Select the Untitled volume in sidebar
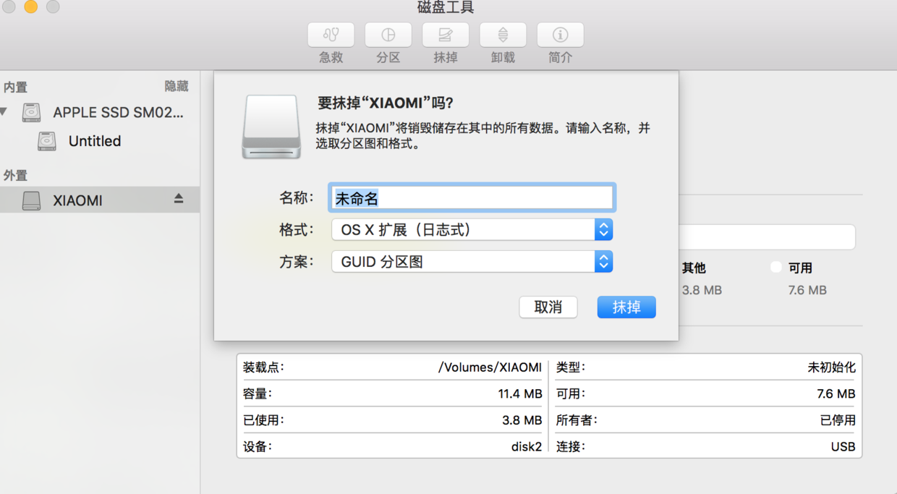897x494 pixels. pos(94,141)
